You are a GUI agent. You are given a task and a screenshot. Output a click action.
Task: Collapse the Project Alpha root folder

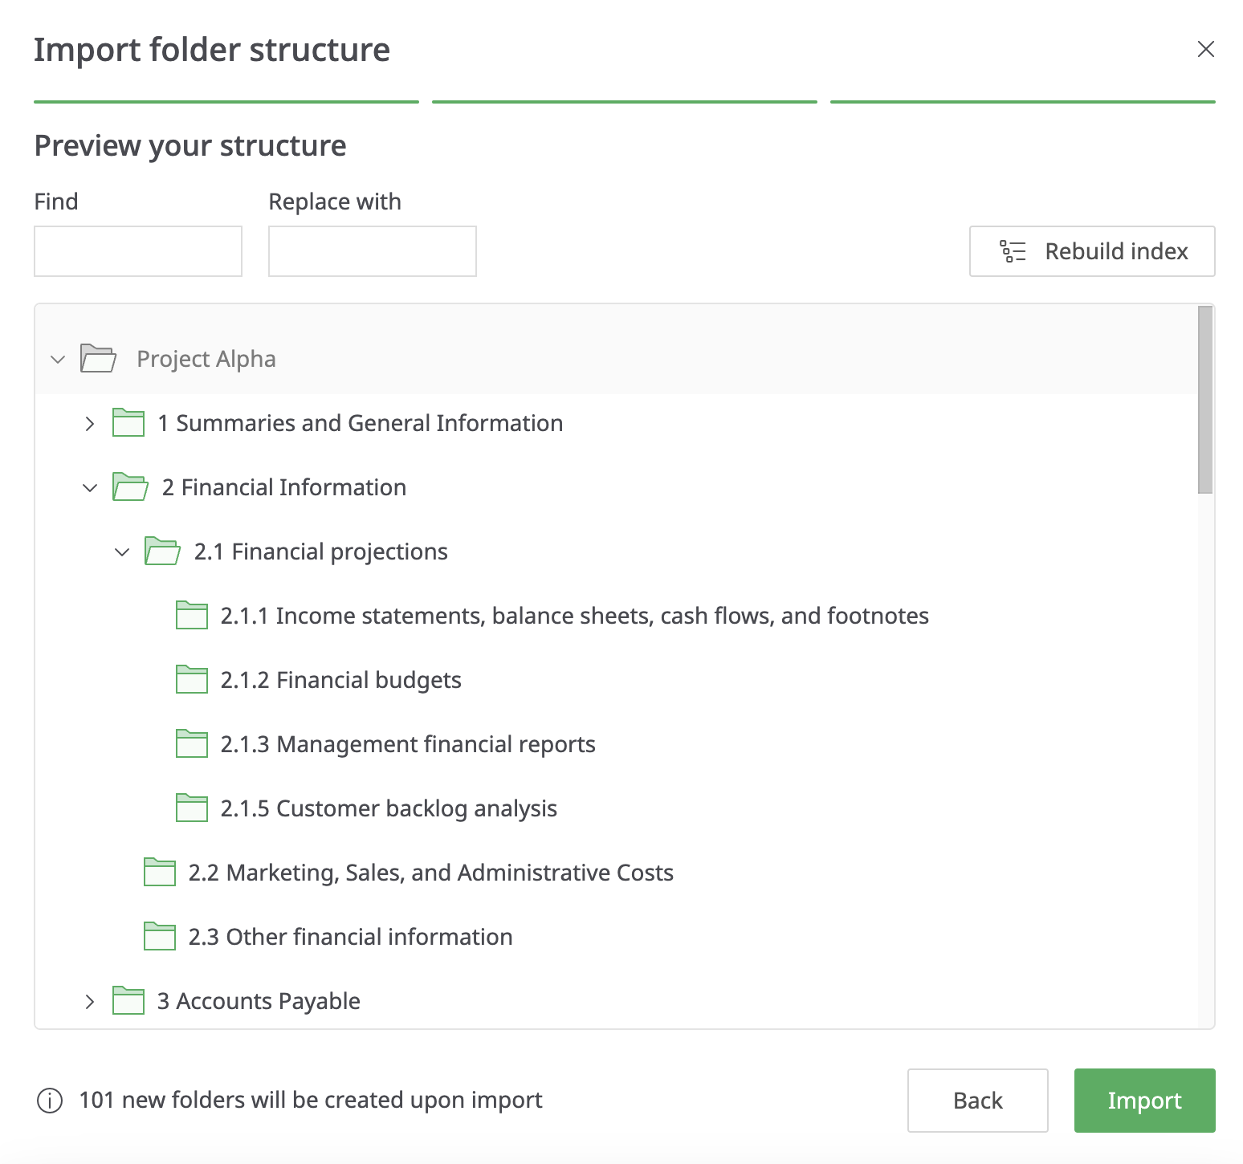tap(57, 359)
